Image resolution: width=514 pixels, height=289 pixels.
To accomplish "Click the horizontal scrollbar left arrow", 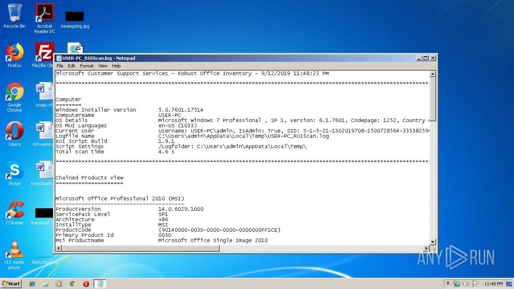I will (59, 248).
